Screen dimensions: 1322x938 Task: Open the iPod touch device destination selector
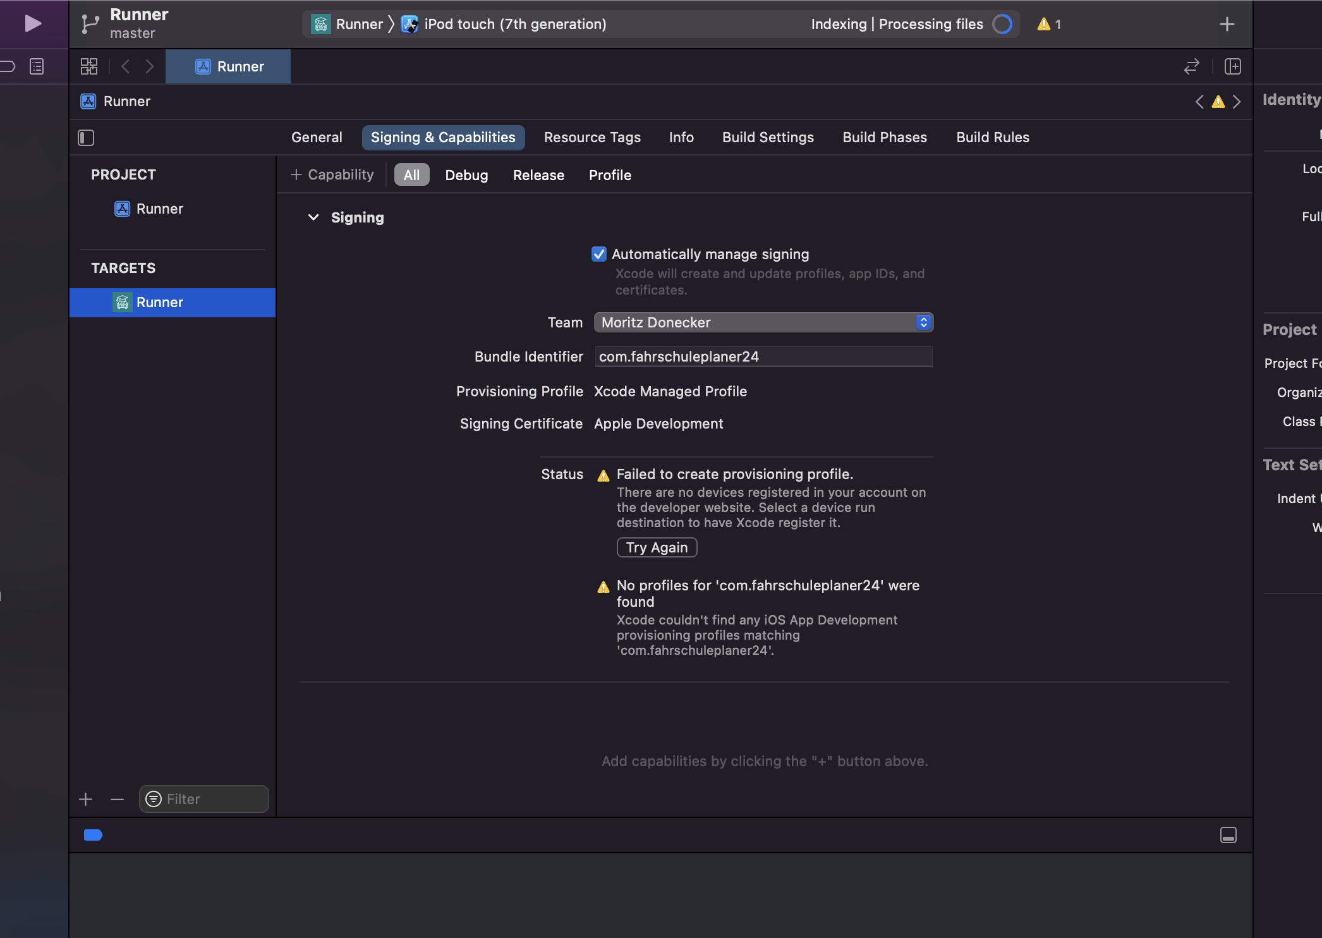[514, 25]
